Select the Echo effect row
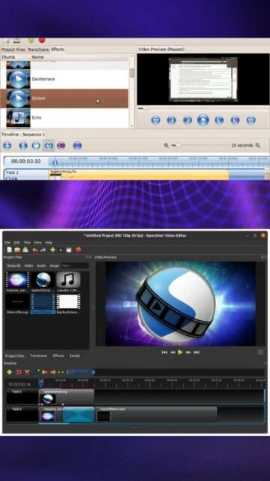 point(64,118)
